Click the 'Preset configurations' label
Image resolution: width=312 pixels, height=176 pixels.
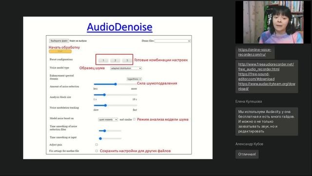[x=61, y=60]
